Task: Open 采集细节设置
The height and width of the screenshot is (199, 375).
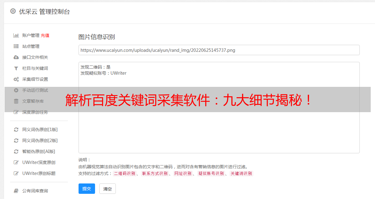Action: [x=35, y=79]
